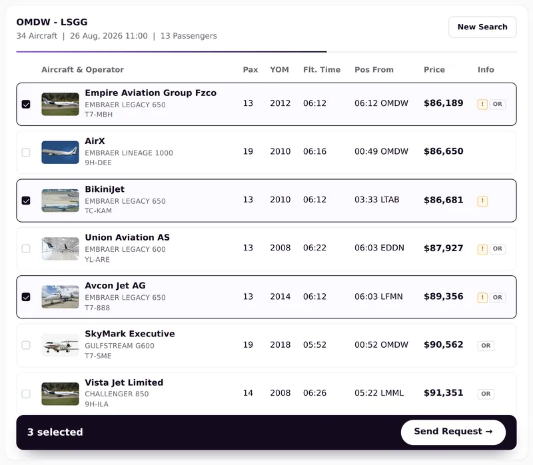Viewport: 533px width, 465px height.
Task: Open SkyMark Gulfstream G600 photo
Action: (x=60, y=345)
